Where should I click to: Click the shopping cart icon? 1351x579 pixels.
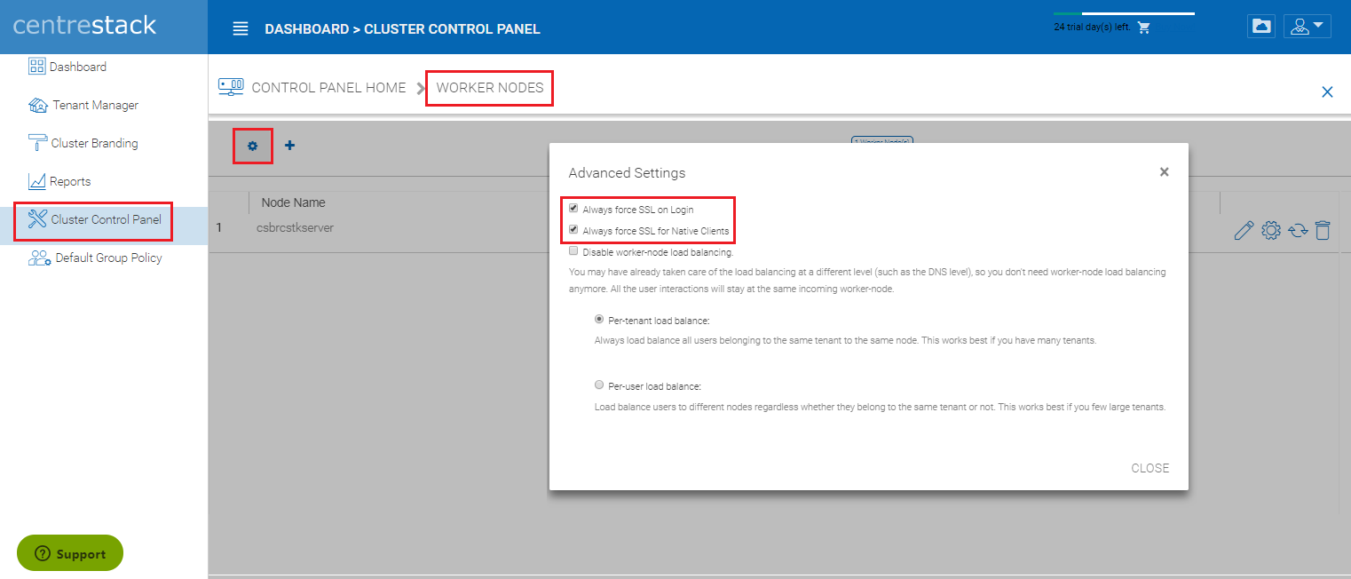[1143, 27]
